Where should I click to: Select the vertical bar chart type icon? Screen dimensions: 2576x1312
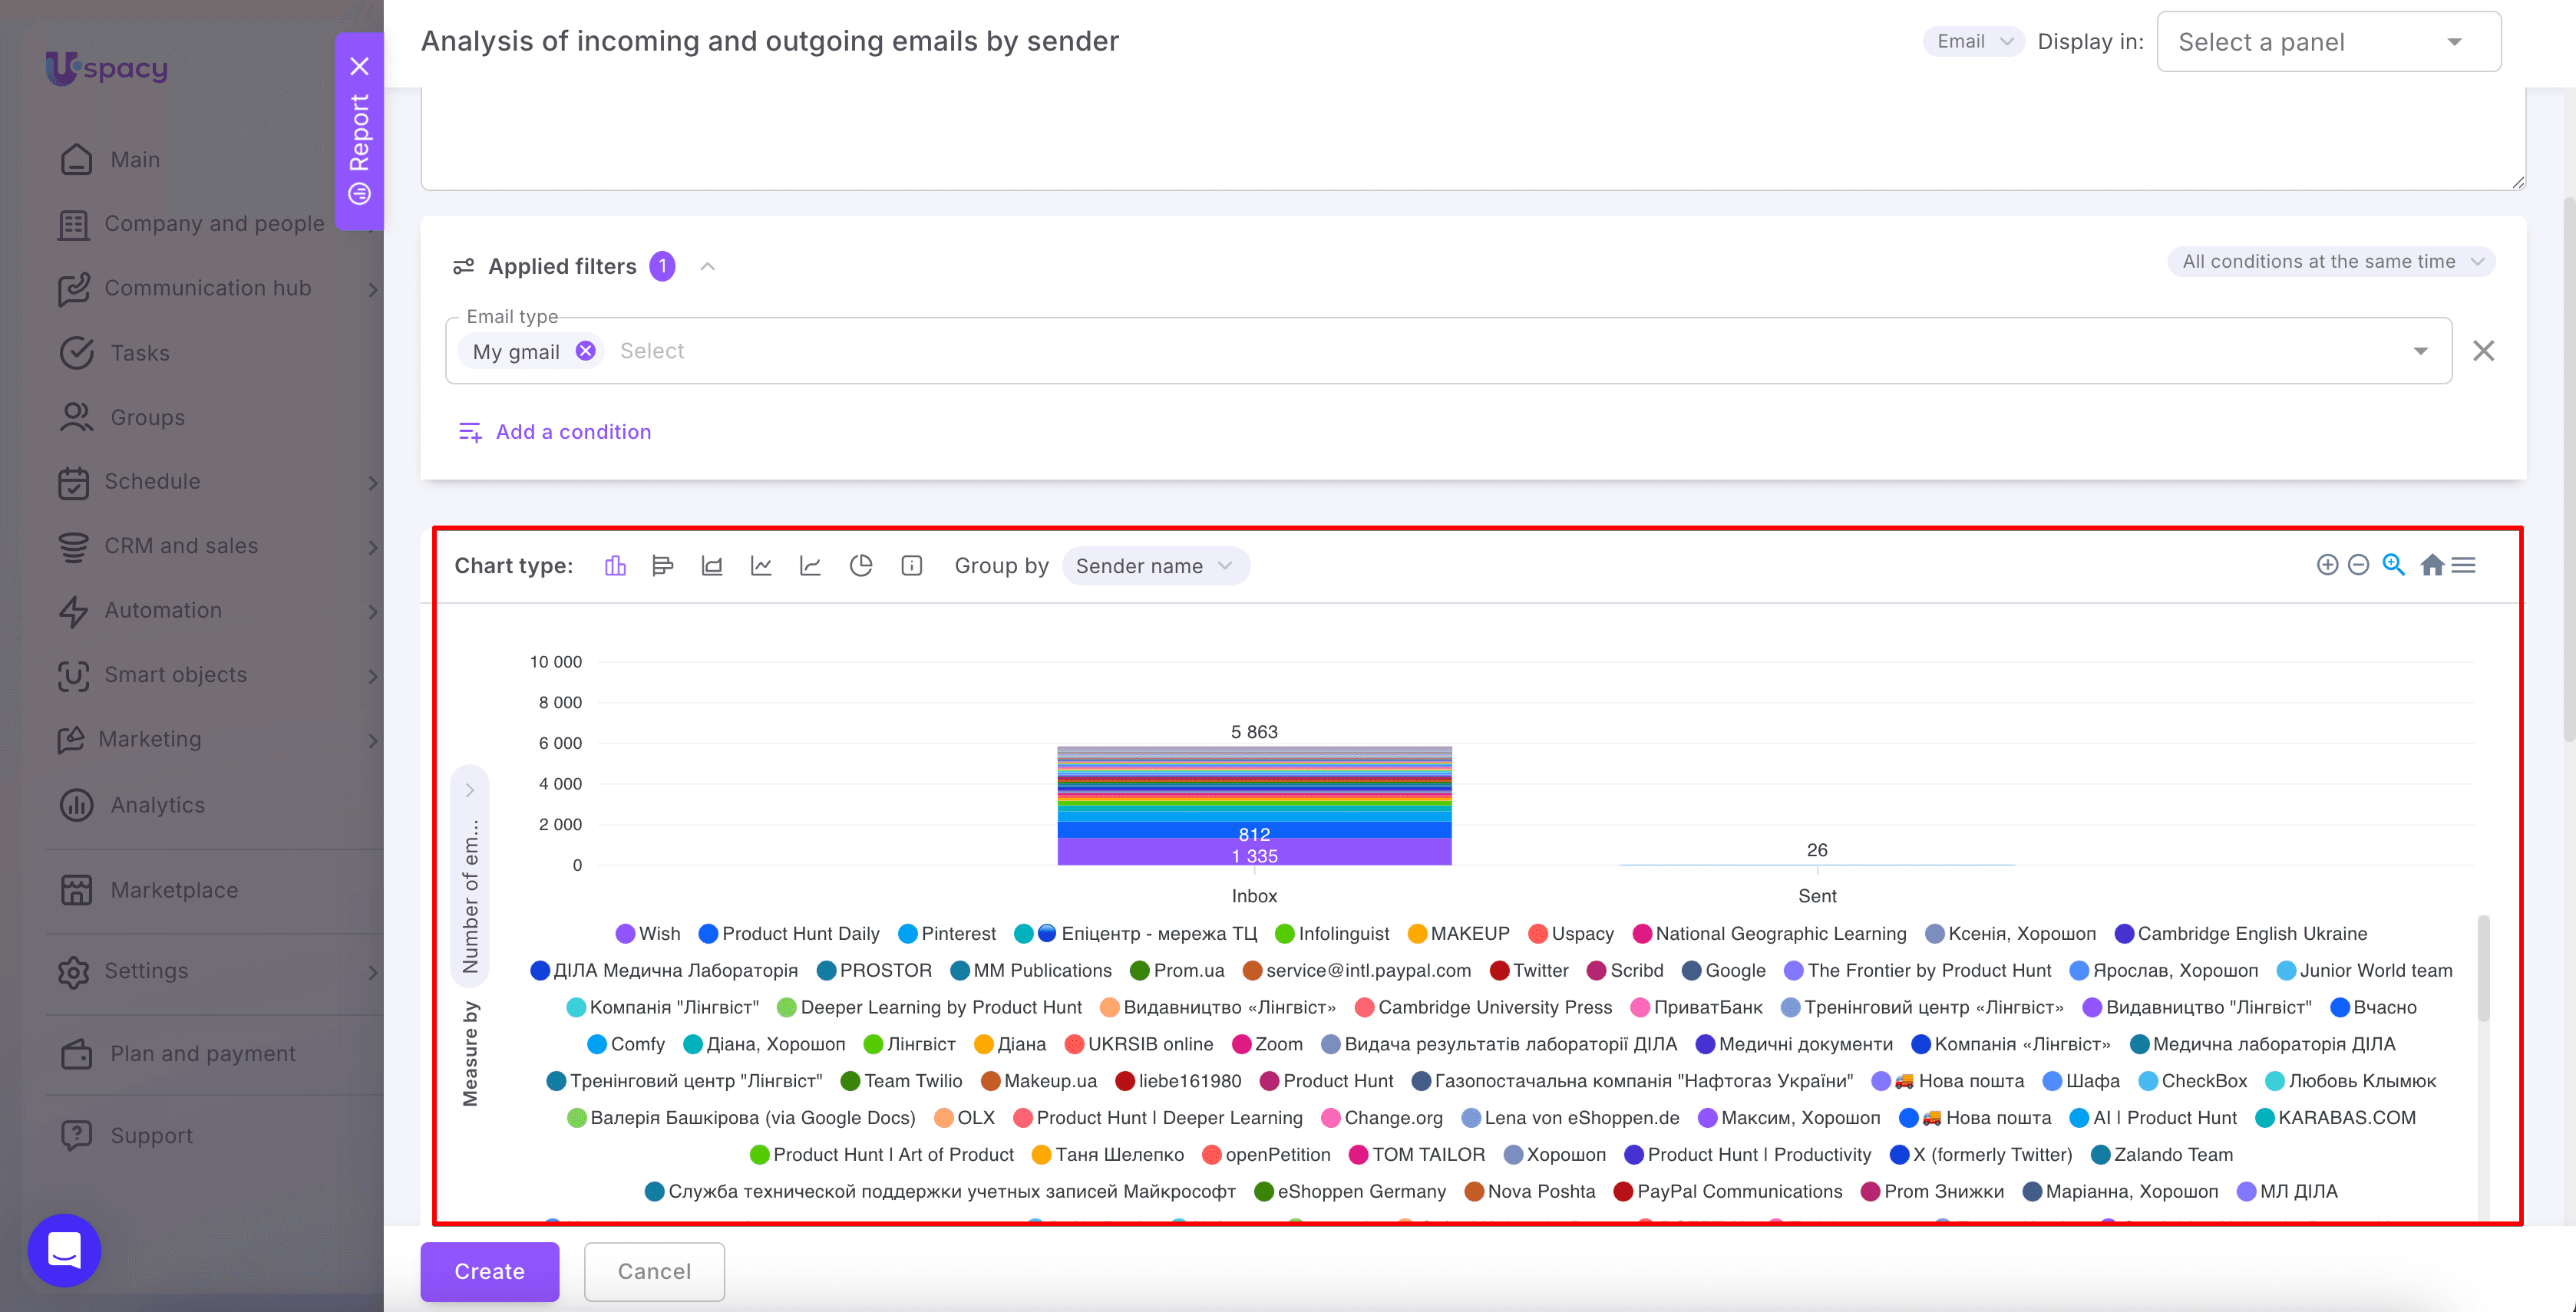615,565
